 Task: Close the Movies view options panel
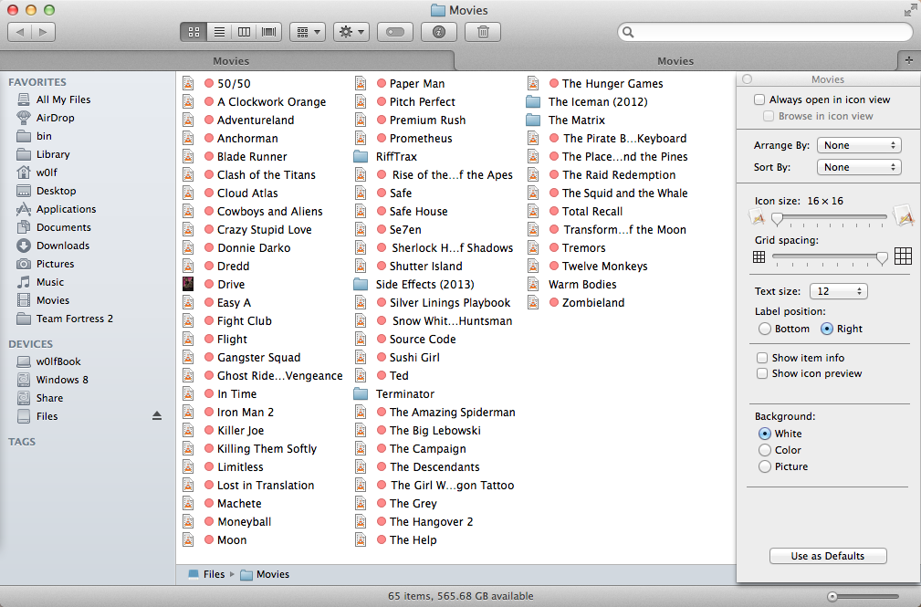[x=748, y=78]
